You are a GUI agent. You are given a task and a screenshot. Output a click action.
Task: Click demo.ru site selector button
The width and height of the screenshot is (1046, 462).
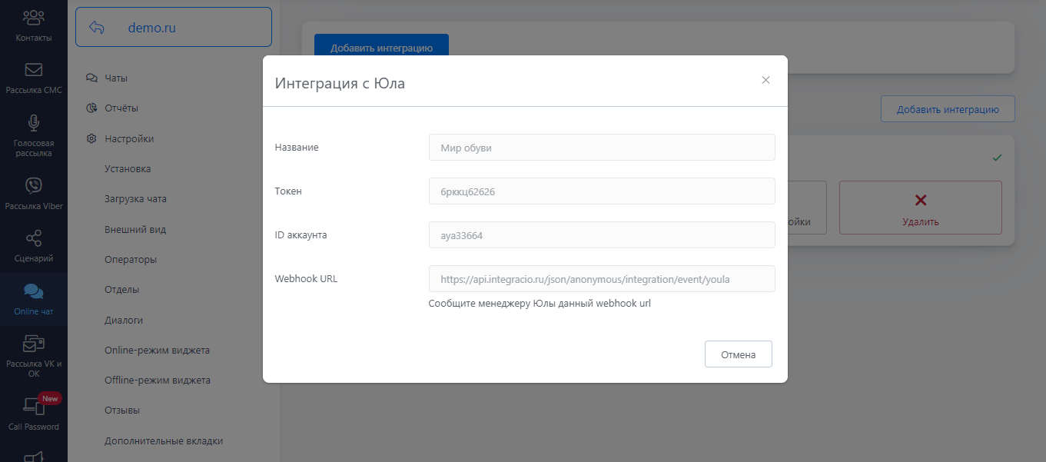(174, 28)
